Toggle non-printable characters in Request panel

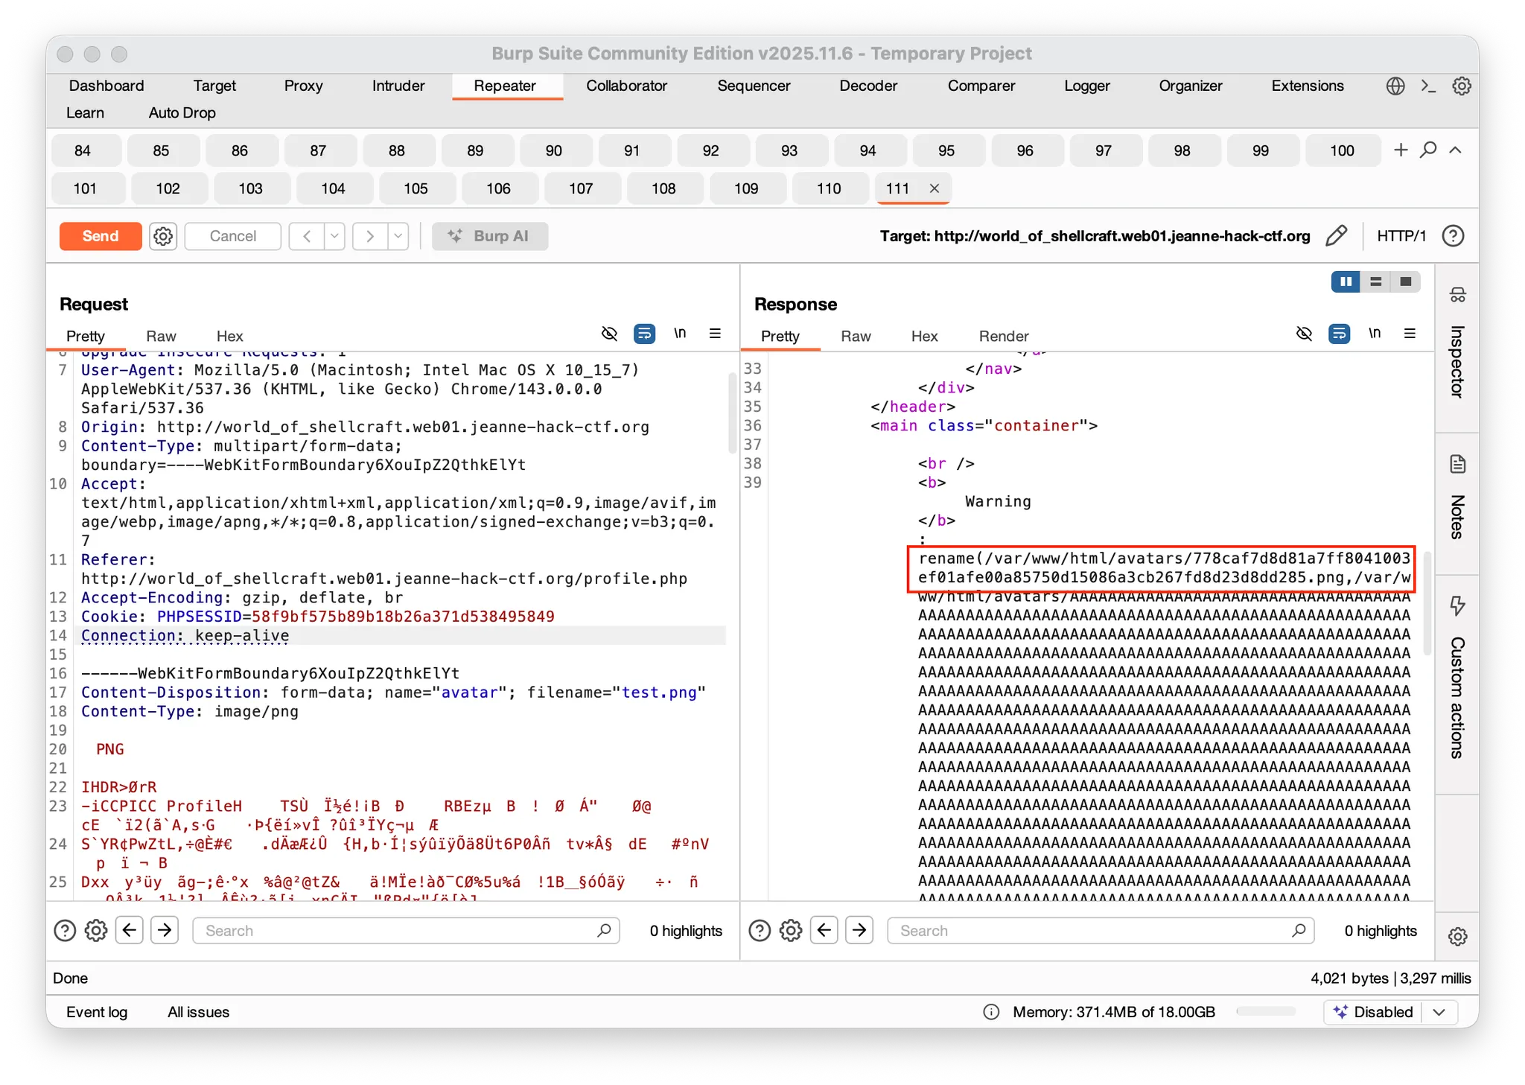680,334
